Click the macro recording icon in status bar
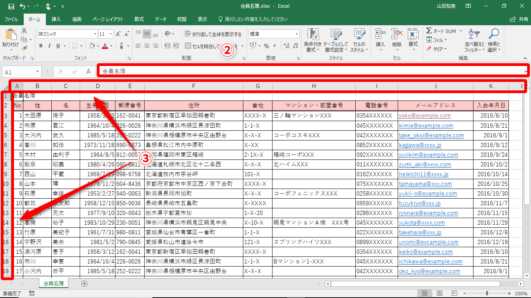Viewport: 531px width, 298px height. coord(31,293)
